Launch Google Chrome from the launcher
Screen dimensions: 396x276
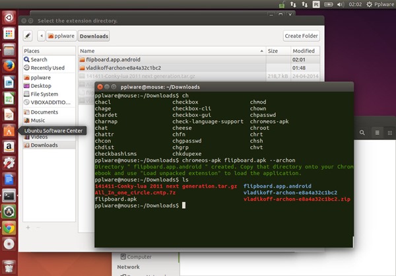point(9,228)
